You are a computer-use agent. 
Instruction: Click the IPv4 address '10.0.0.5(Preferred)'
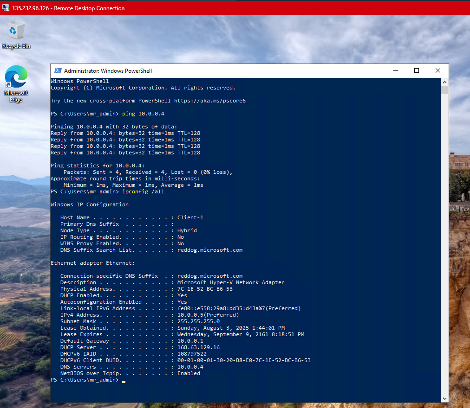(x=208, y=315)
